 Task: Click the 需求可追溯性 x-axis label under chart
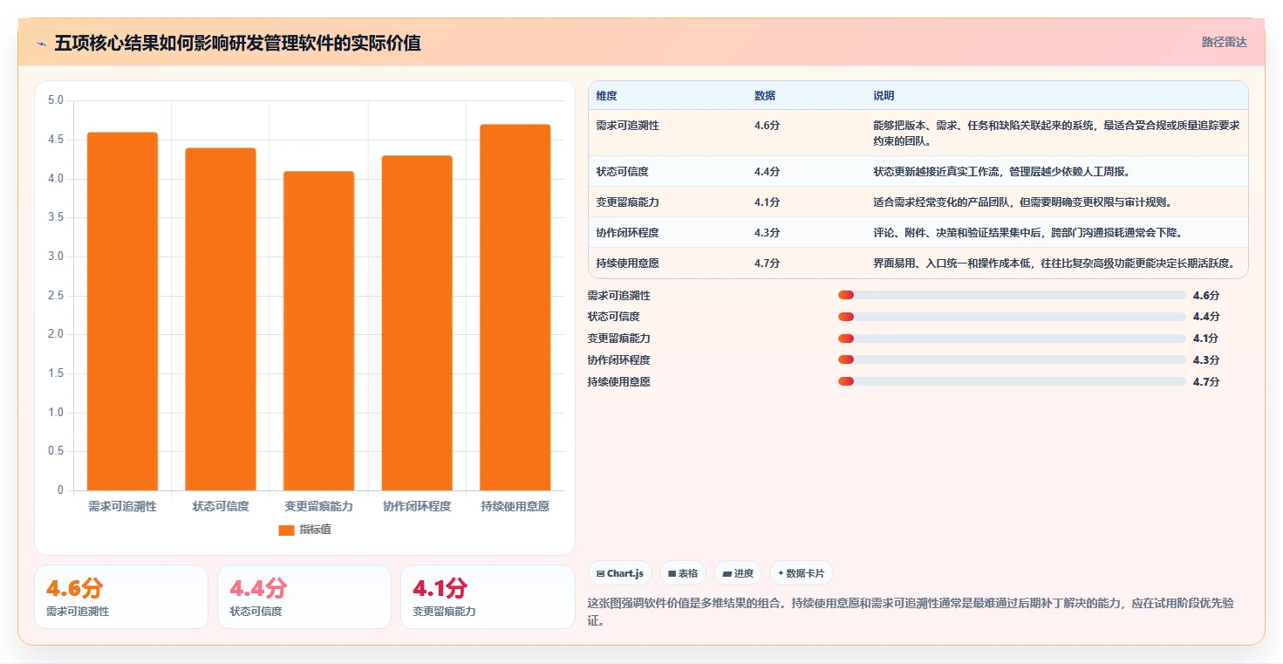point(122,506)
